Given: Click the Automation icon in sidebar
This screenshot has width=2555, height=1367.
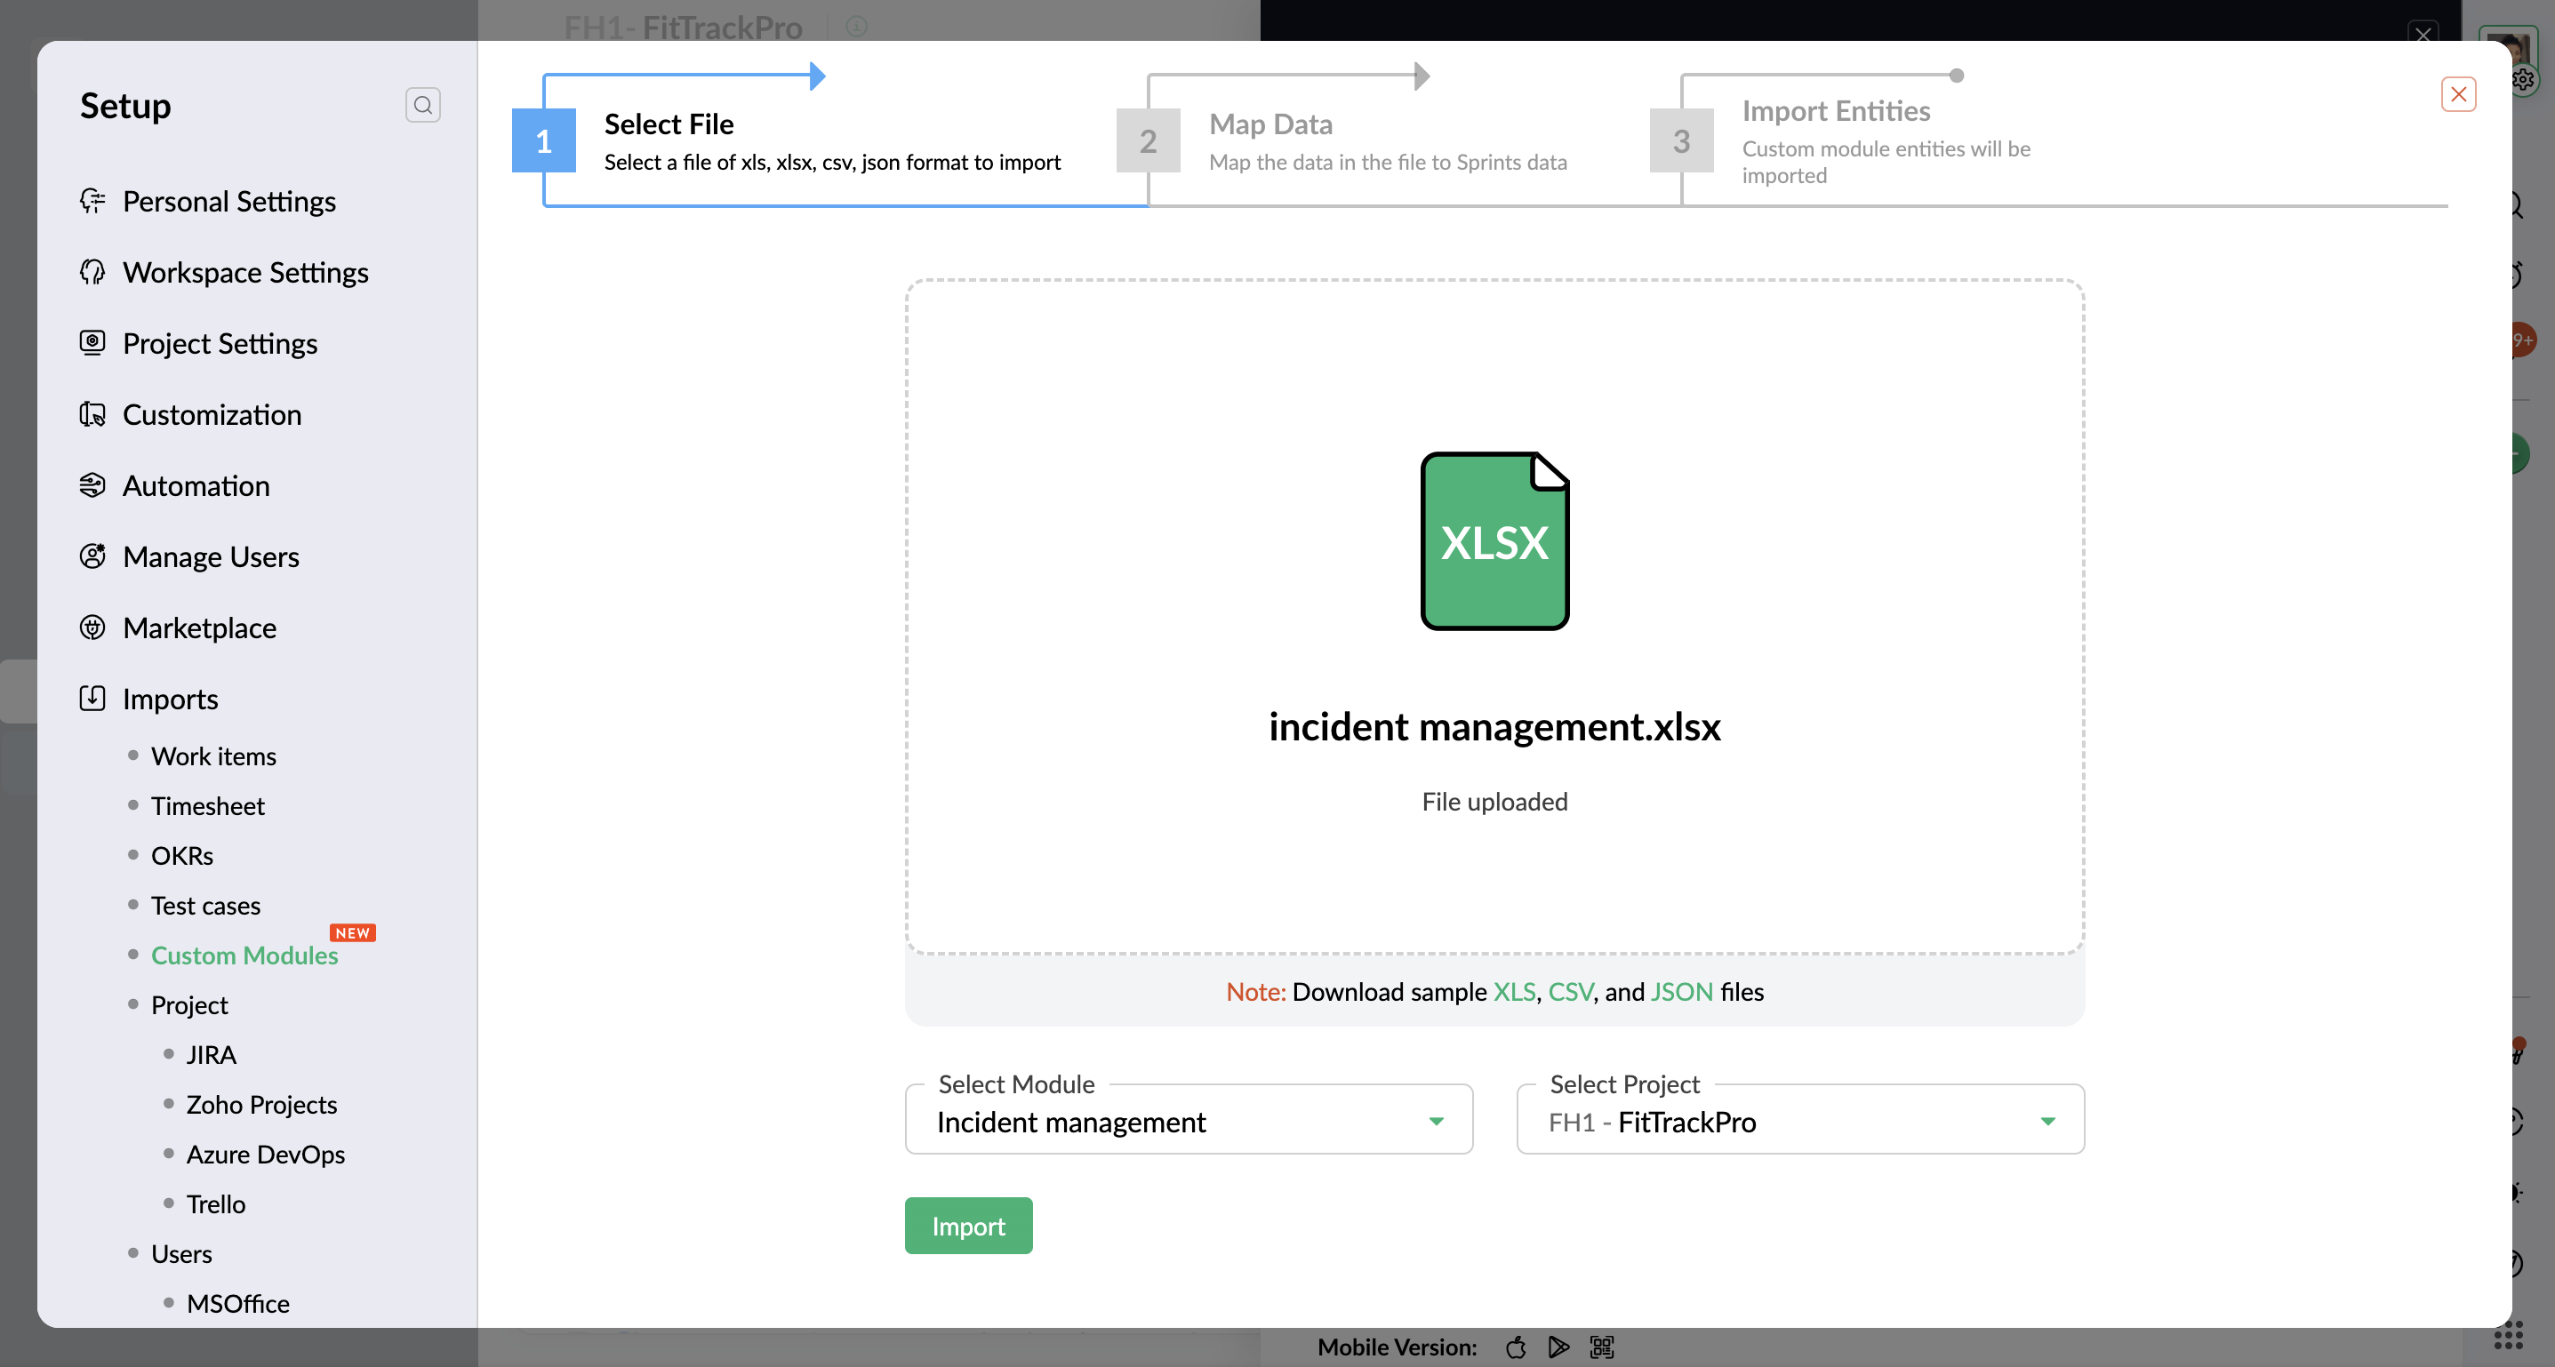Looking at the screenshot, I should (92, 485).
